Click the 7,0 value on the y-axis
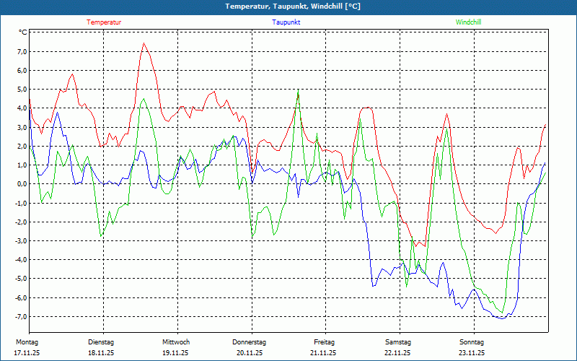This screenshot has width=577, height=361. (x=21, y=52)
